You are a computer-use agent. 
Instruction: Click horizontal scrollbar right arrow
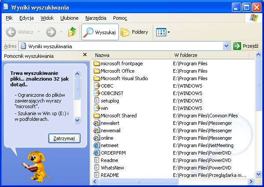(x=251, y=181)
